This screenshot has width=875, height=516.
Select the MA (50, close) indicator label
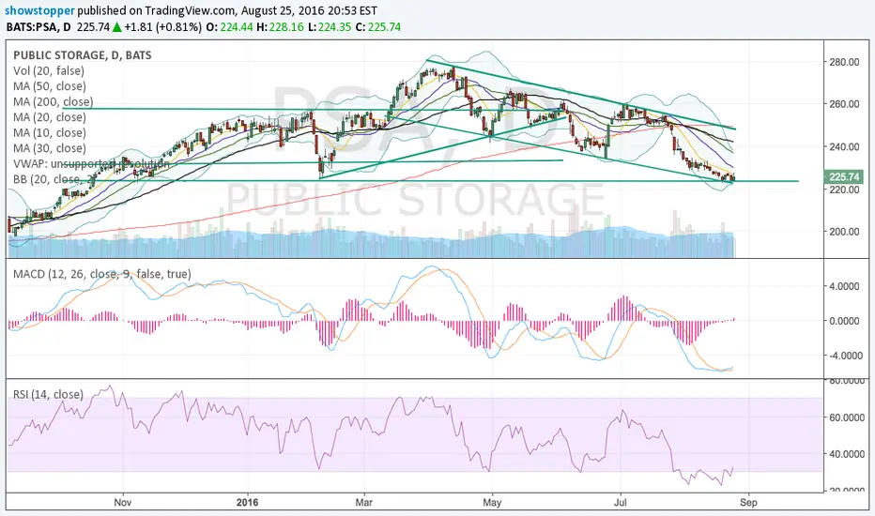point(50,86)
